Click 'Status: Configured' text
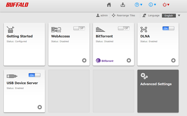This screenshot has width=187, height=116. [x=17, y=41]
